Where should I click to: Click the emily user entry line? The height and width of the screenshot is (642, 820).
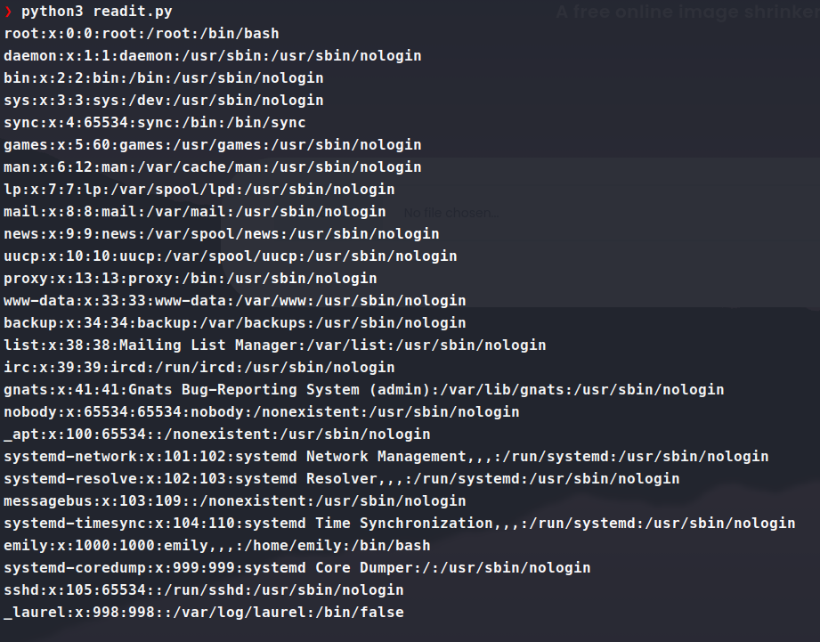pyautogui.click(x=216, y=546)
